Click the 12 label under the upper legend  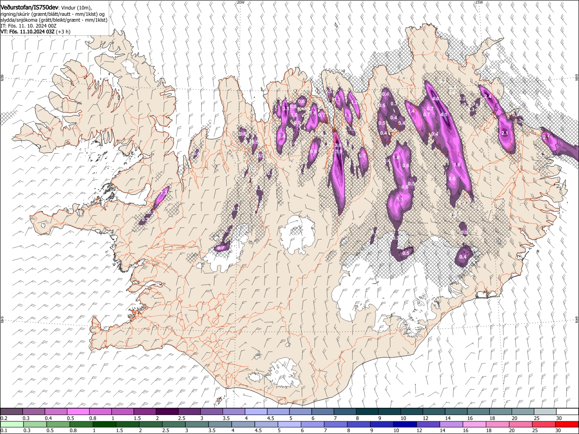pyautogui.click(x=425, y=418)
